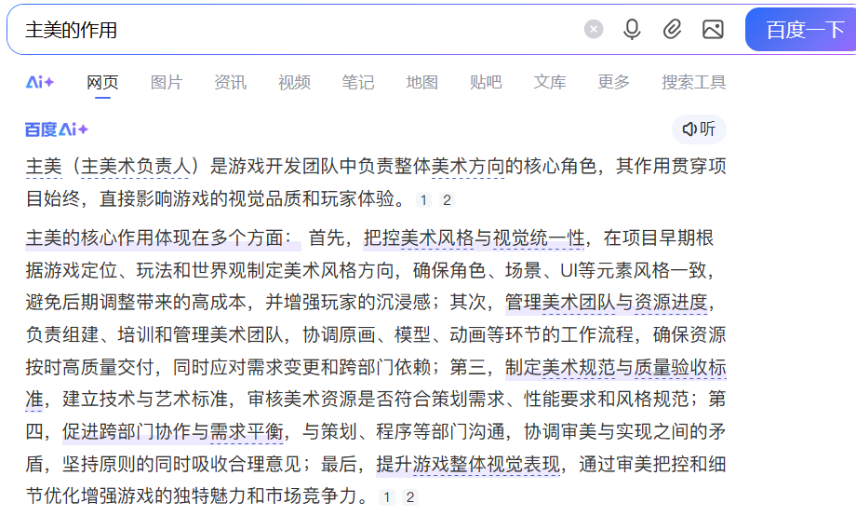
Task: Go to the 笔记 tab
Action: tap(358, 82)
